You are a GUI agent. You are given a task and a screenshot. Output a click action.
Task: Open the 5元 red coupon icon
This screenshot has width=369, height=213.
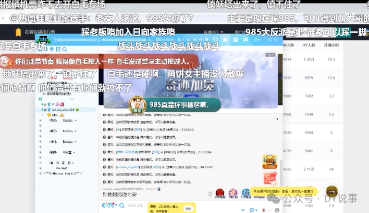pos(269,178)
